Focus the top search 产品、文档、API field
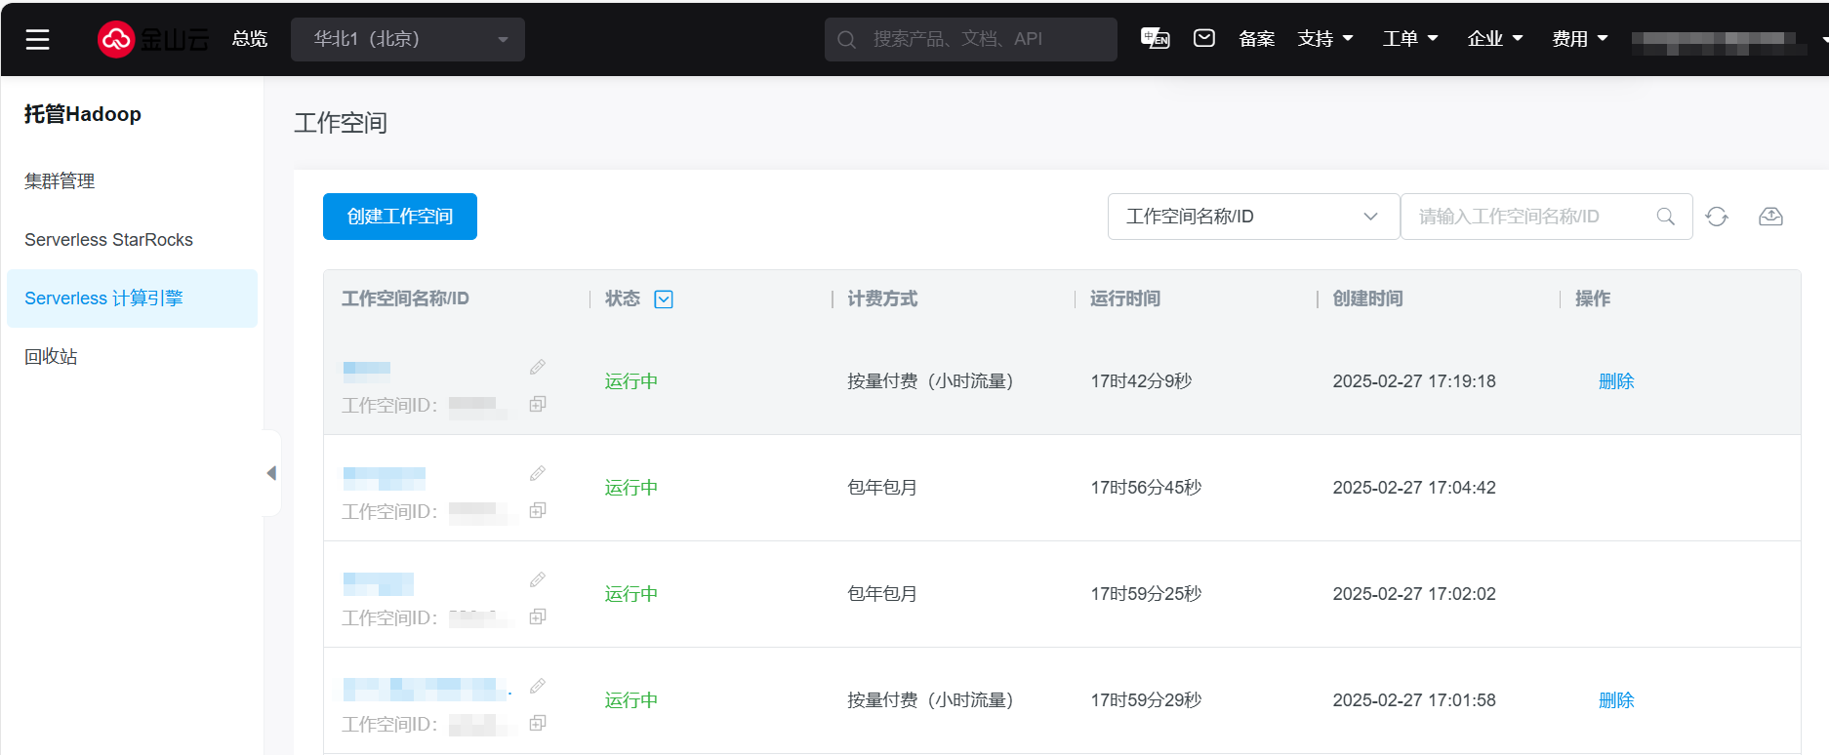The width and height of the screenshot is (1829, 755). click(971, 39)
